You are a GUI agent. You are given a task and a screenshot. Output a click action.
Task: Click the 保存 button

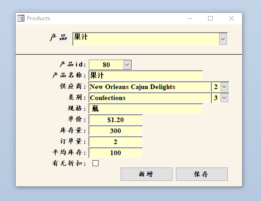point(202,174)
